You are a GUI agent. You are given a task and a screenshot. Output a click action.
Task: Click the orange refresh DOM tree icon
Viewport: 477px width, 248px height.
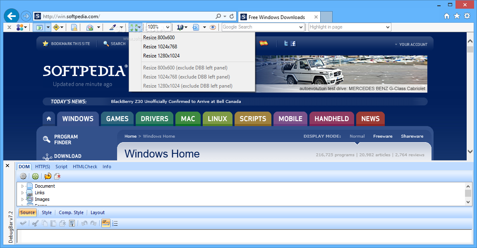(48, 176)
